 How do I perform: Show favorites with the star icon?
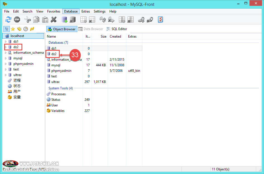point(13,29)
